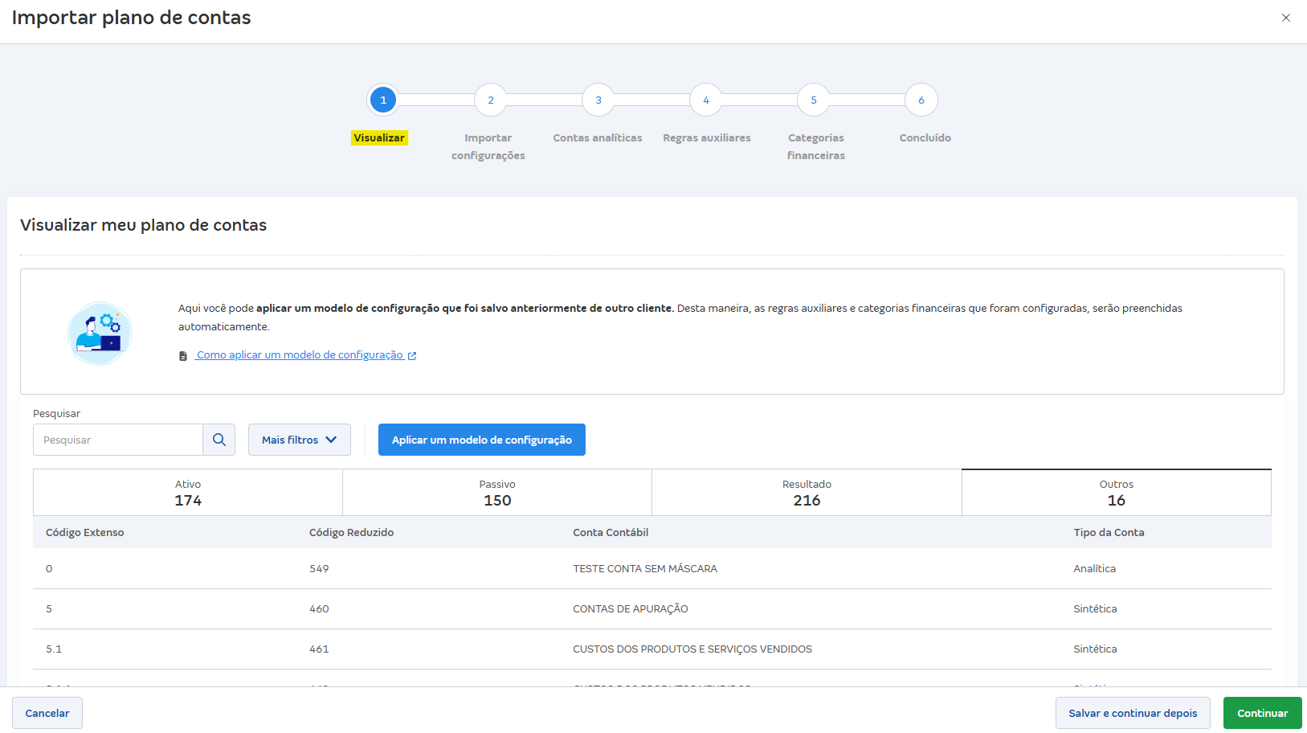Click the search magnifier icon
The image size is (1307, 733).
click(x=219, y=440)
